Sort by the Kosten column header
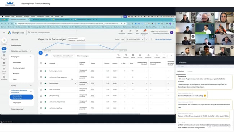The height and width of the screenshot is (132, 234). 115,63
